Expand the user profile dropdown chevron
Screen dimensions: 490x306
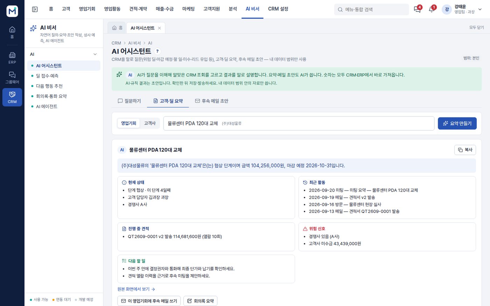pos(480,9)
